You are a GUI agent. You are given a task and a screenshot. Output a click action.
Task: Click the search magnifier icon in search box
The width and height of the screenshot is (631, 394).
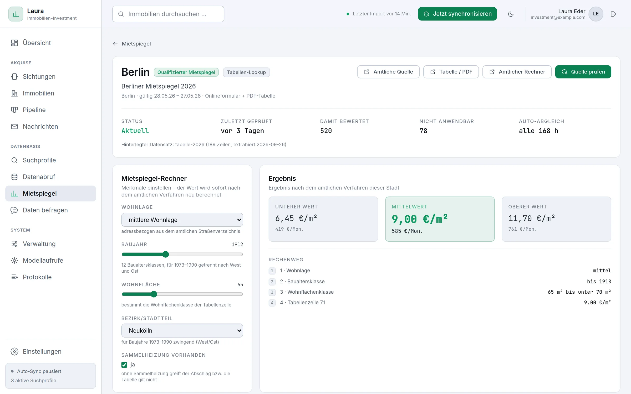click(121, 14)
